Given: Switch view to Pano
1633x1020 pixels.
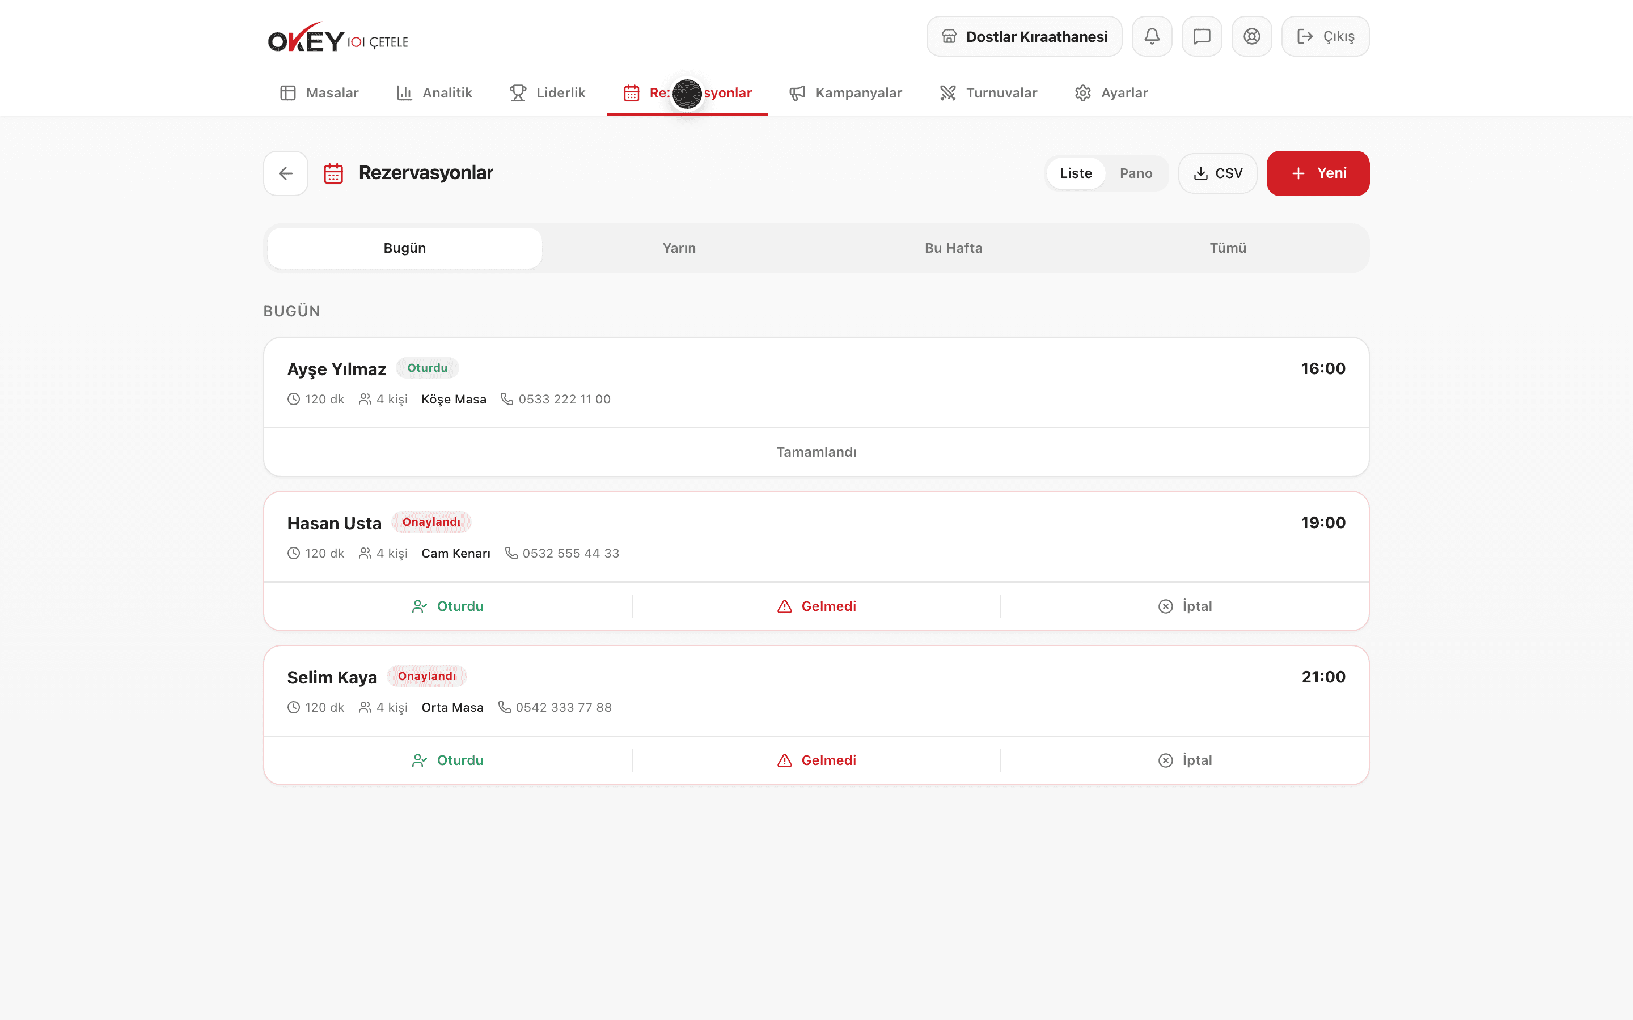Looking at the screenshot, I should point(1136,173).
